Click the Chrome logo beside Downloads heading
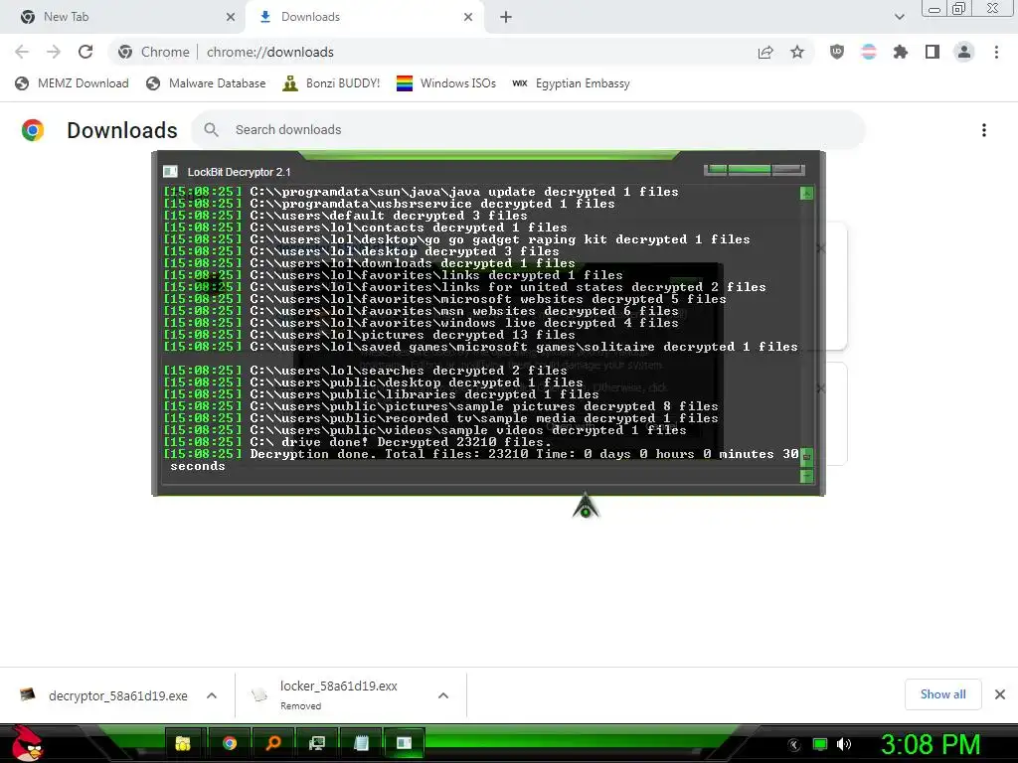 click(x=33, y=130)
